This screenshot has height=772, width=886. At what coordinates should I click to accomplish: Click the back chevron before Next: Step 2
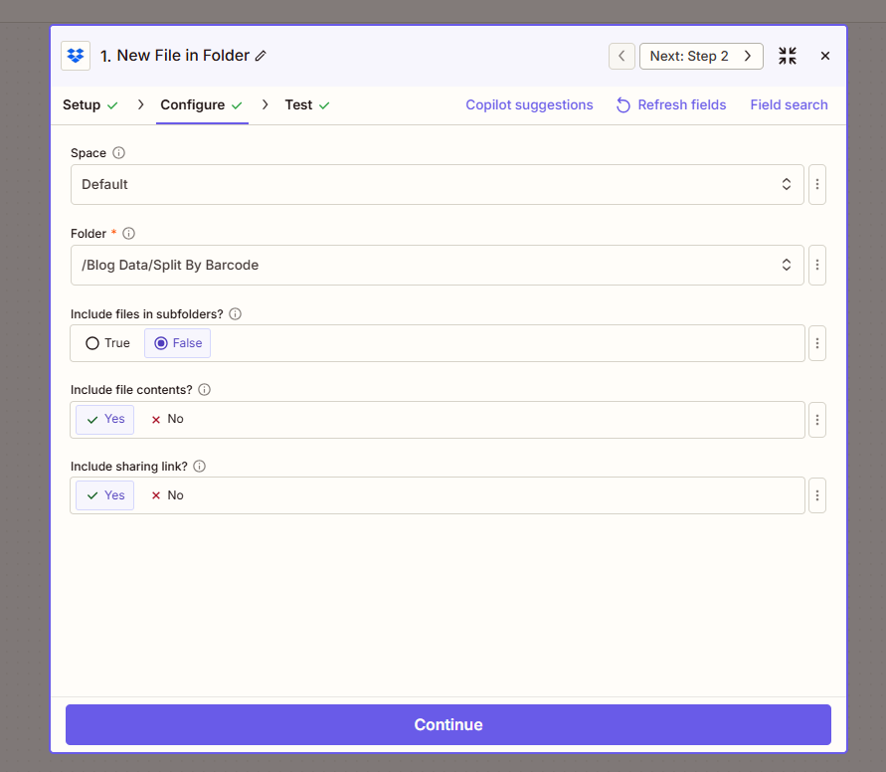click(x=620, y=56)
